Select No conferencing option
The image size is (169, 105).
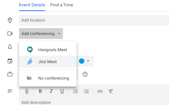pos(48,78)
